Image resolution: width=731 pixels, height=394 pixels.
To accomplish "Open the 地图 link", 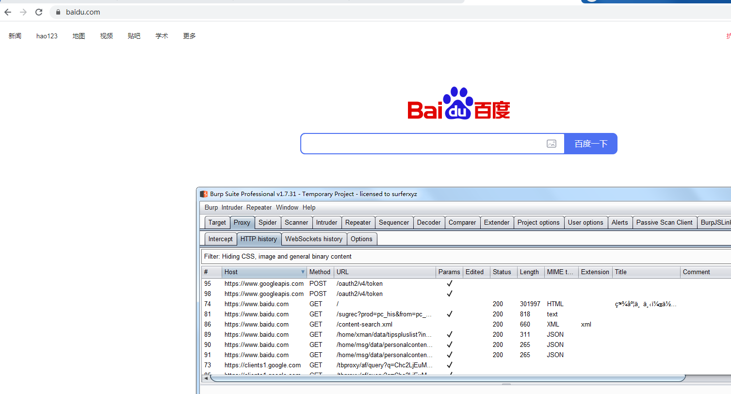I will point(79,36).
